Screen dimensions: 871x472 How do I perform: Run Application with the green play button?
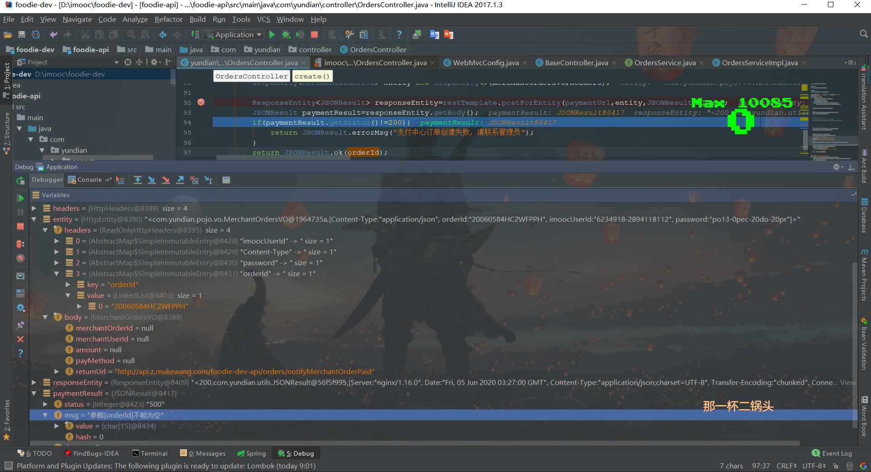coord(272,34)
